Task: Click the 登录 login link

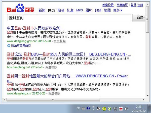Action: [x=133, y=5]
